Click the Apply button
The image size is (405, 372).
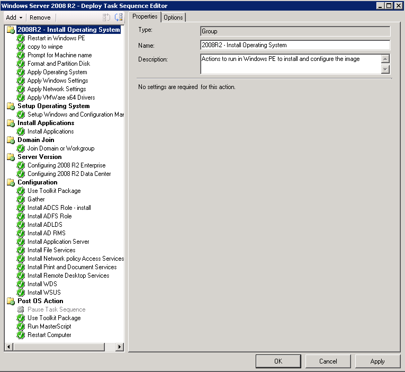point(377,361)
